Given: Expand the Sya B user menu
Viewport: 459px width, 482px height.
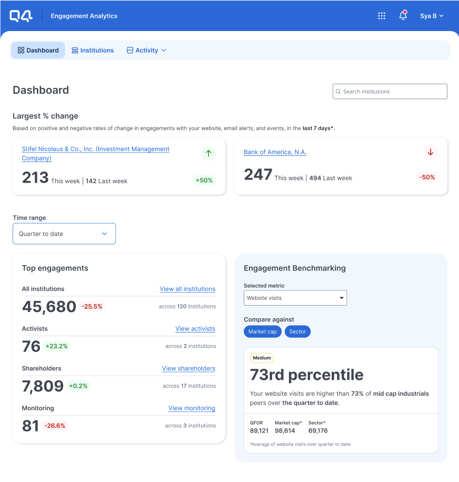Looking at the screenshot, I should pos(432,16).
